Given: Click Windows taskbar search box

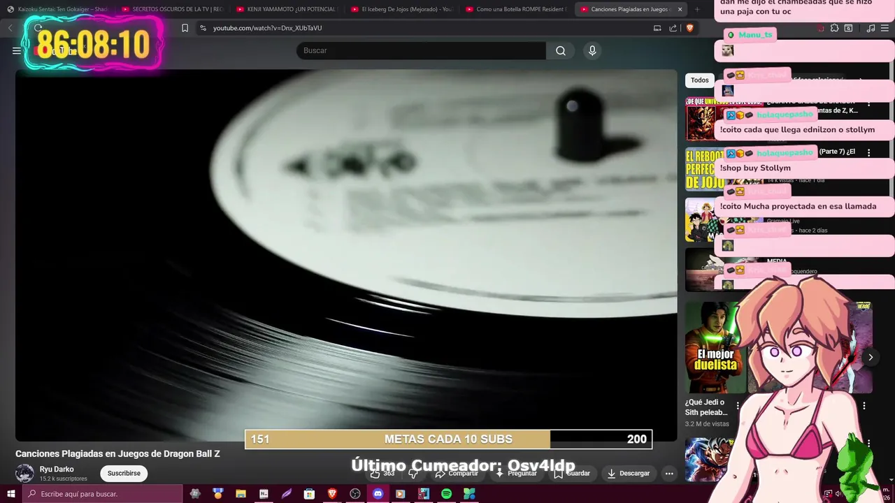Looking at the screenshot, I should pos(103,494).
